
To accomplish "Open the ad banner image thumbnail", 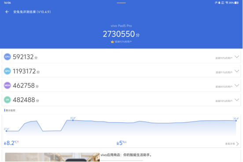I will tap(52, 157).
